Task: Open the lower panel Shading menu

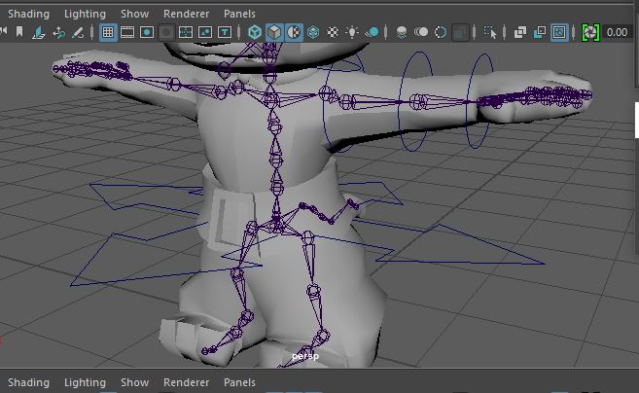Action: coord(28,382)
